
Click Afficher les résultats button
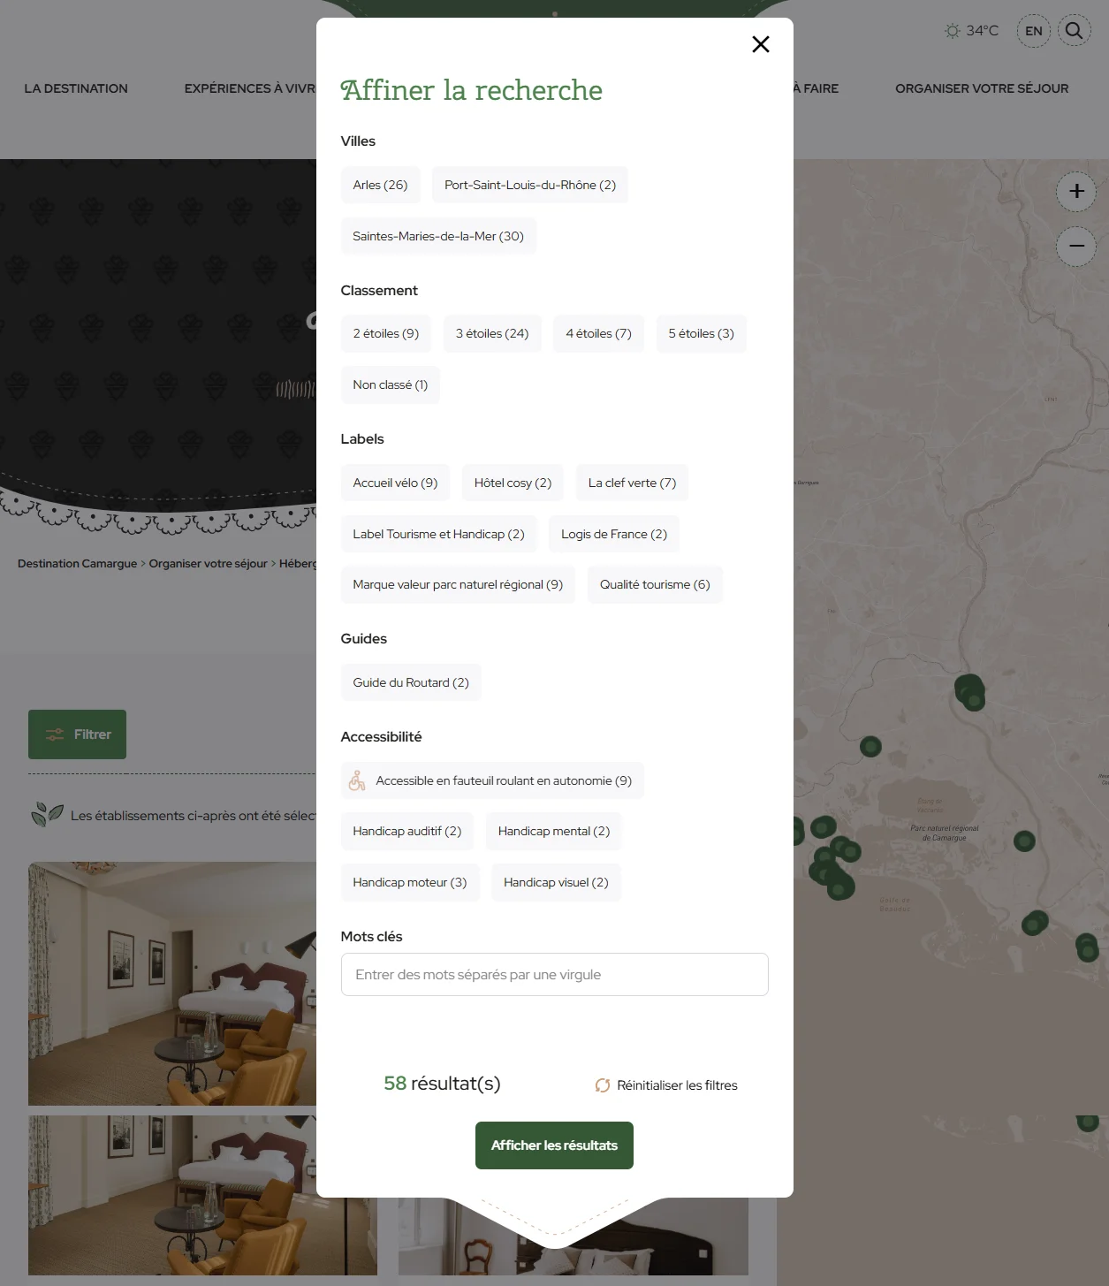[x=554, y=1145]
